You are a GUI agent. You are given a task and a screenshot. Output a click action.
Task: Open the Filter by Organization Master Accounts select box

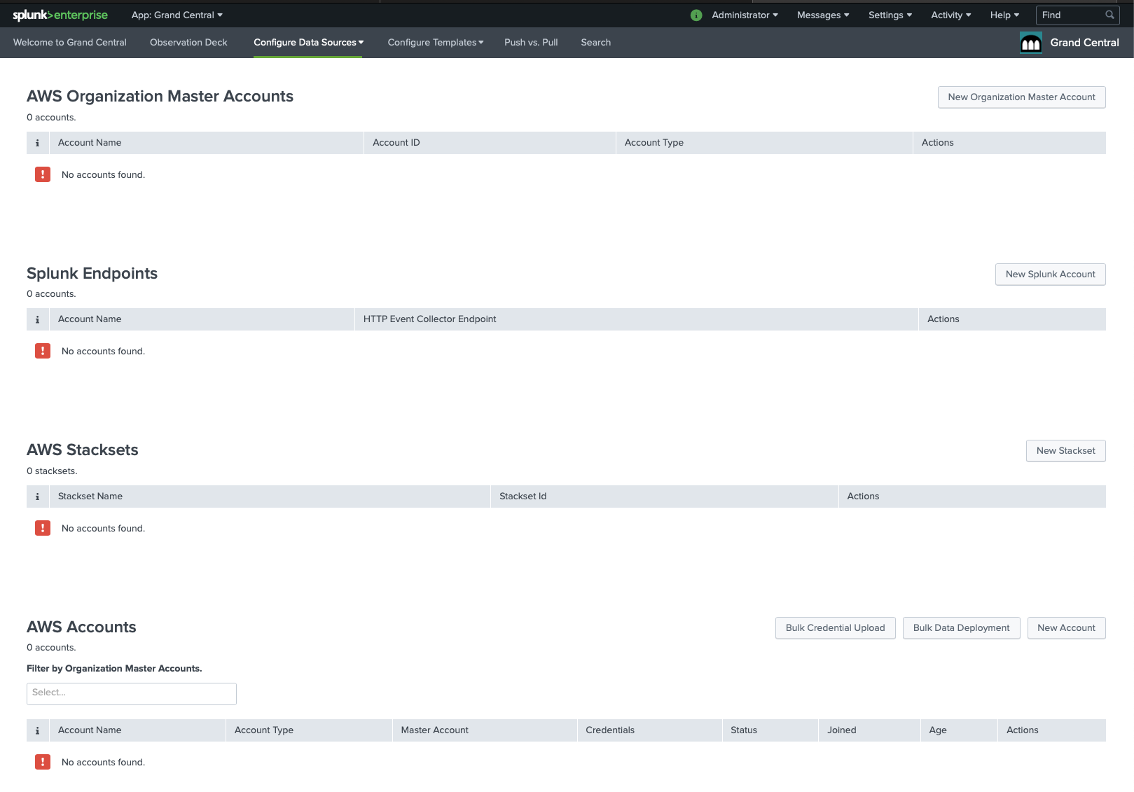pos(132,694)
